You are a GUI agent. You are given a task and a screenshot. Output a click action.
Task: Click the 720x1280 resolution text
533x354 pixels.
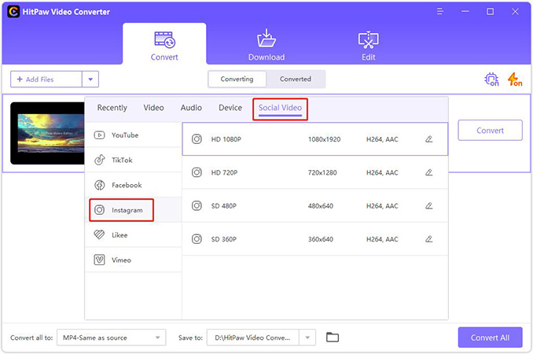[322, 172]
